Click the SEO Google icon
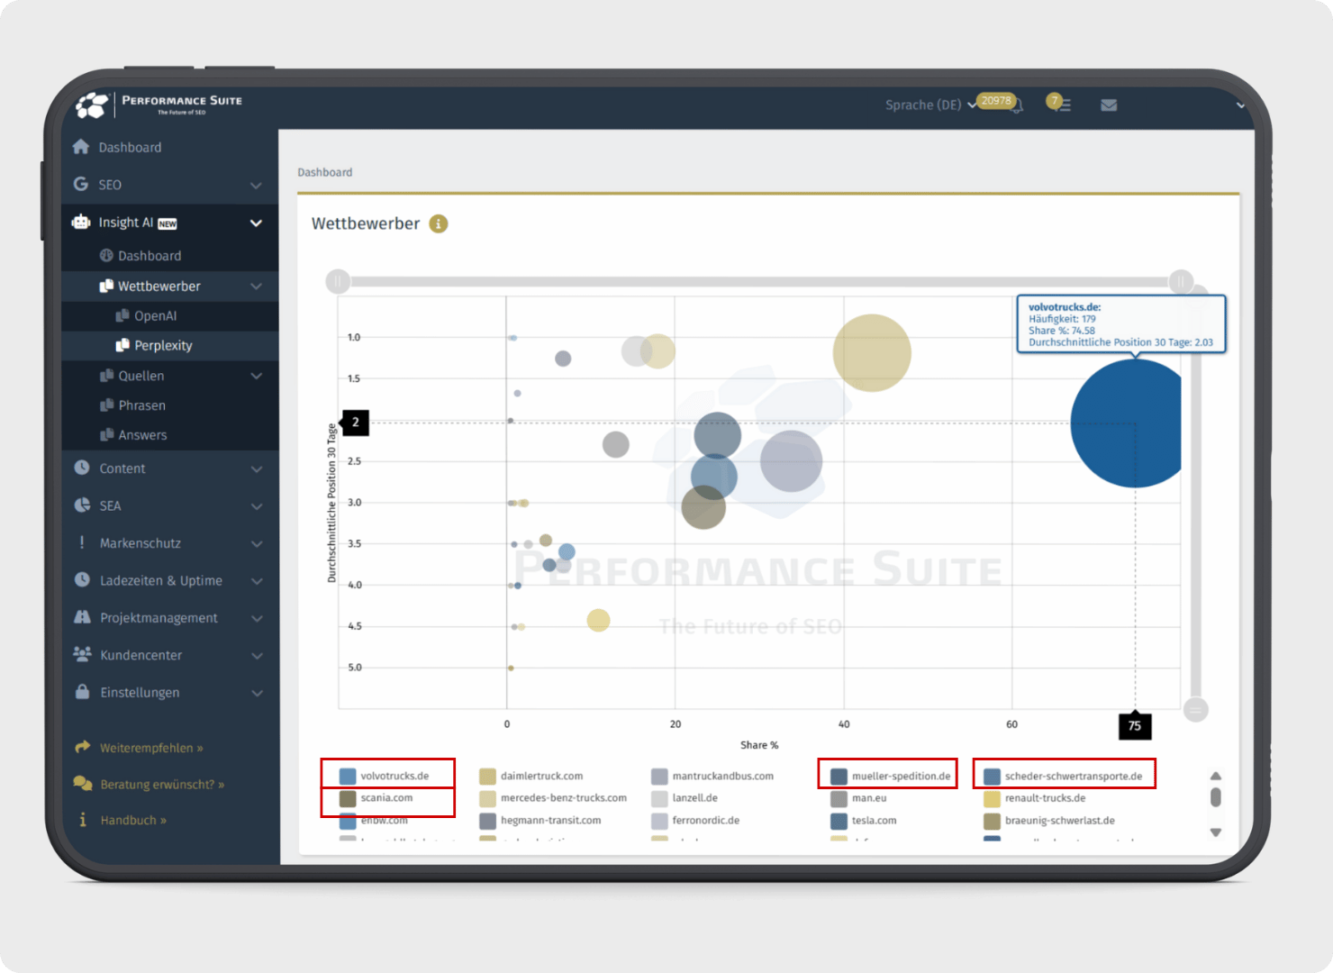 coord(81,184)
